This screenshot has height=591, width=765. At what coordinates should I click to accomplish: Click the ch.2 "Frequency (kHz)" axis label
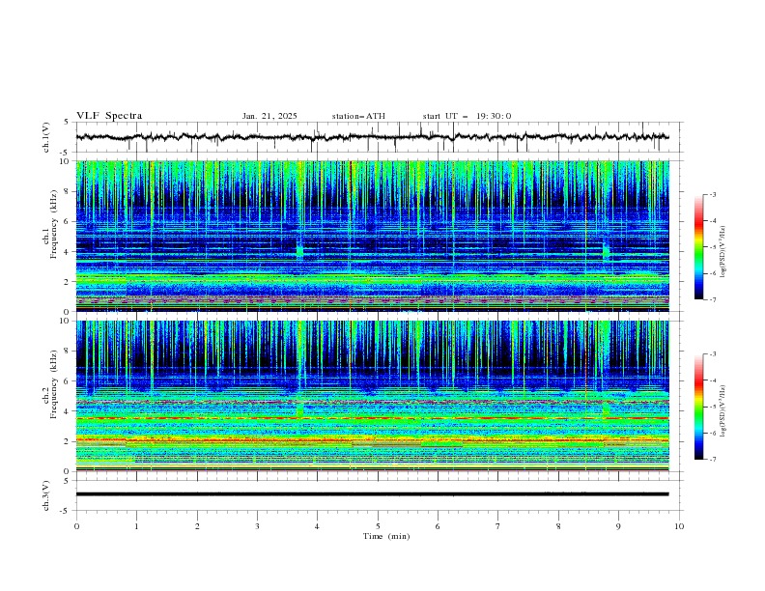coord(54,383)
